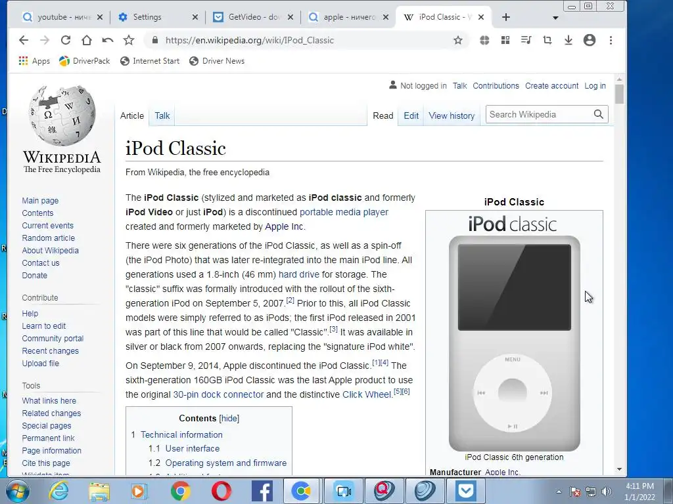Open the browser home page
Screen dimensions: 673x504
coord(87,40)
